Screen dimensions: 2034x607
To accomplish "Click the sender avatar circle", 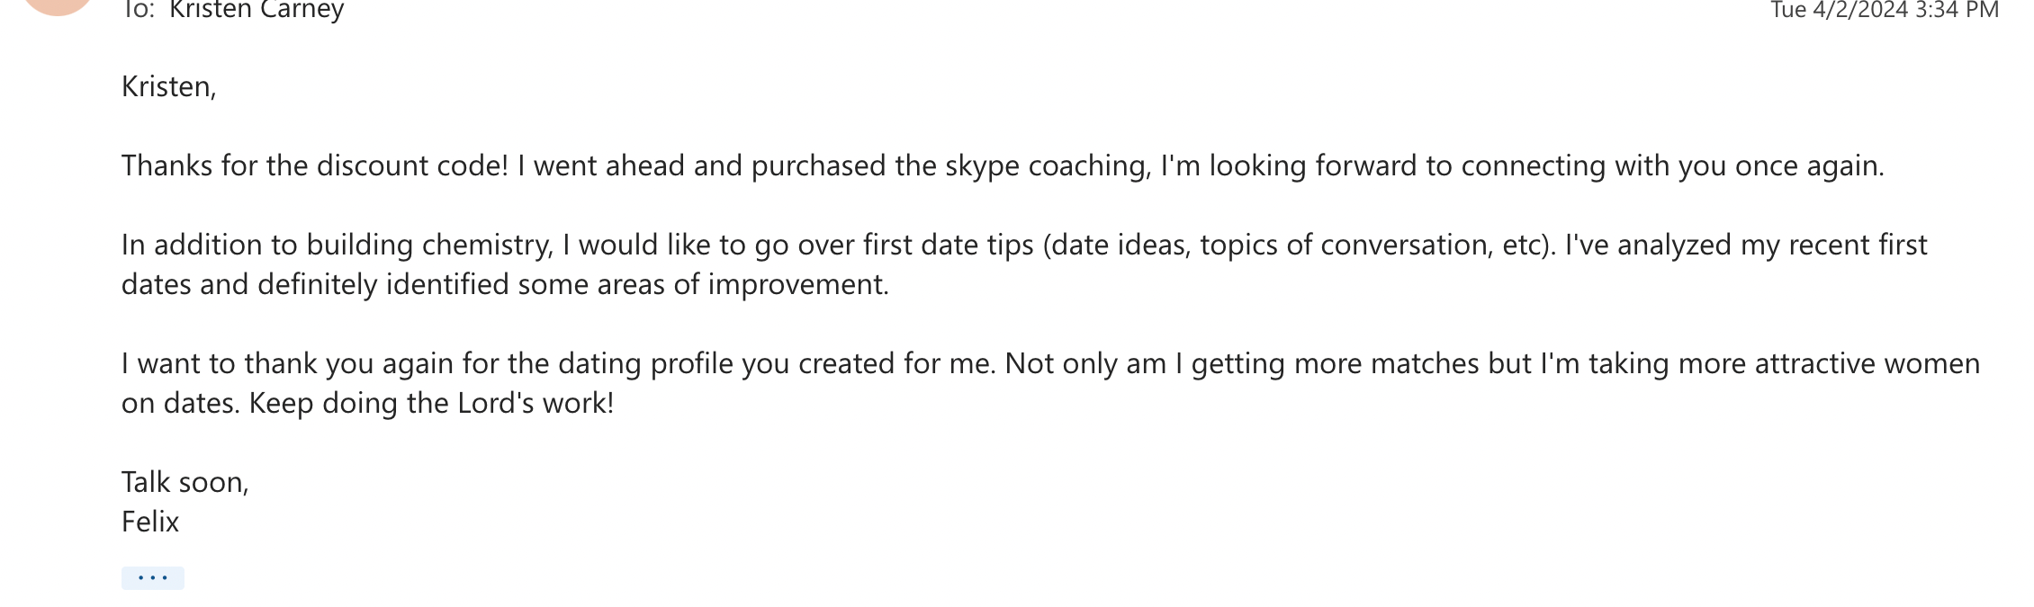I will 58,5.
